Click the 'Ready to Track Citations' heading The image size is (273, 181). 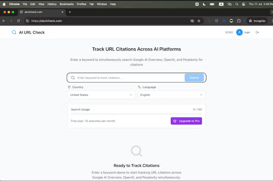(136, 166)
